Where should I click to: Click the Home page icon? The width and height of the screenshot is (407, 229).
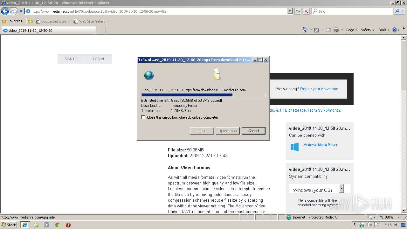pos(305,30)
